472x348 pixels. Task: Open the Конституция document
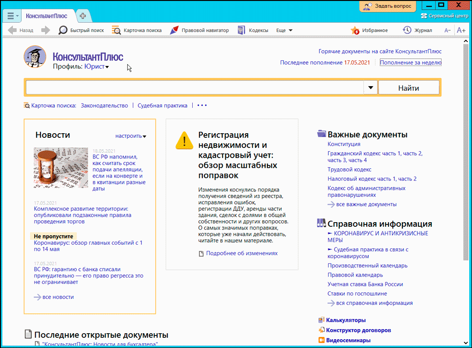[x=344, y=144]
